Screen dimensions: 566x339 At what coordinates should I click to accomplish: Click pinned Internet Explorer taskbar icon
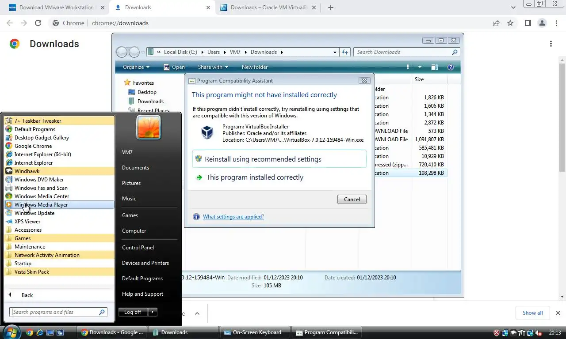[x=40, y=332]
